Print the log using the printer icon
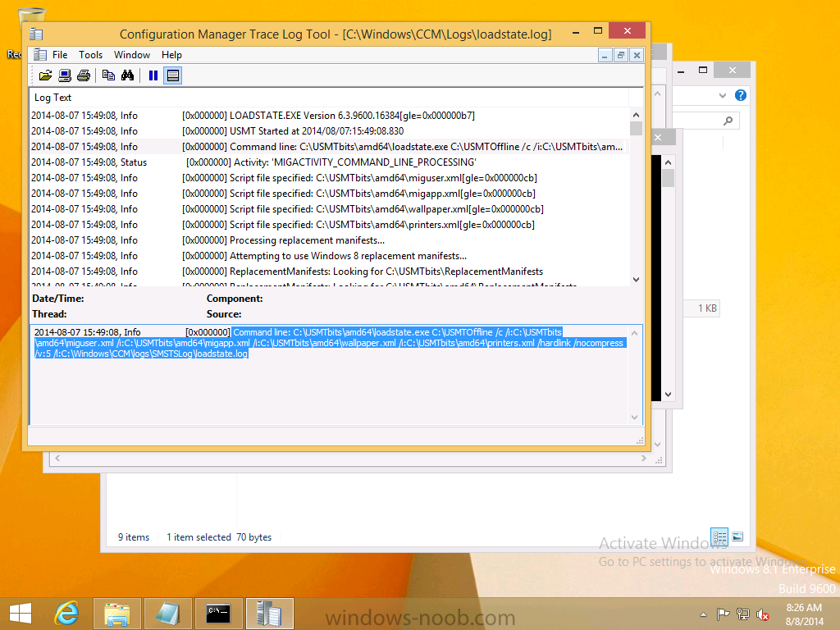Image resolution: width=840 pixels, height=630 pixels. (84, 75)
